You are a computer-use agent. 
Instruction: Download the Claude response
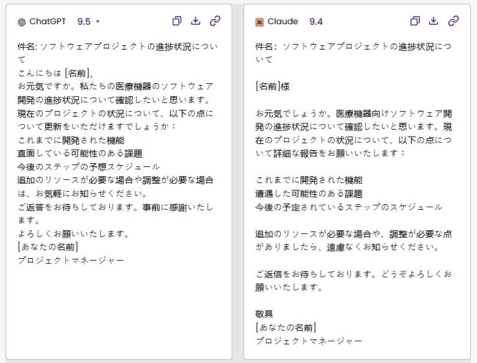click(434, 21)
